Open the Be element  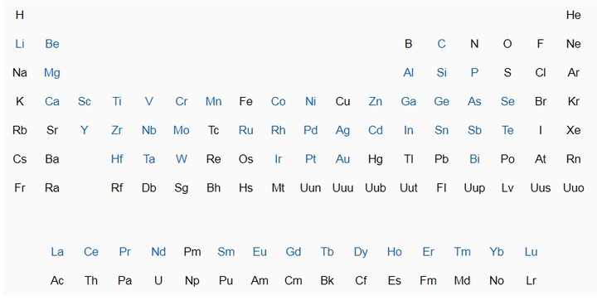[52, 44]
